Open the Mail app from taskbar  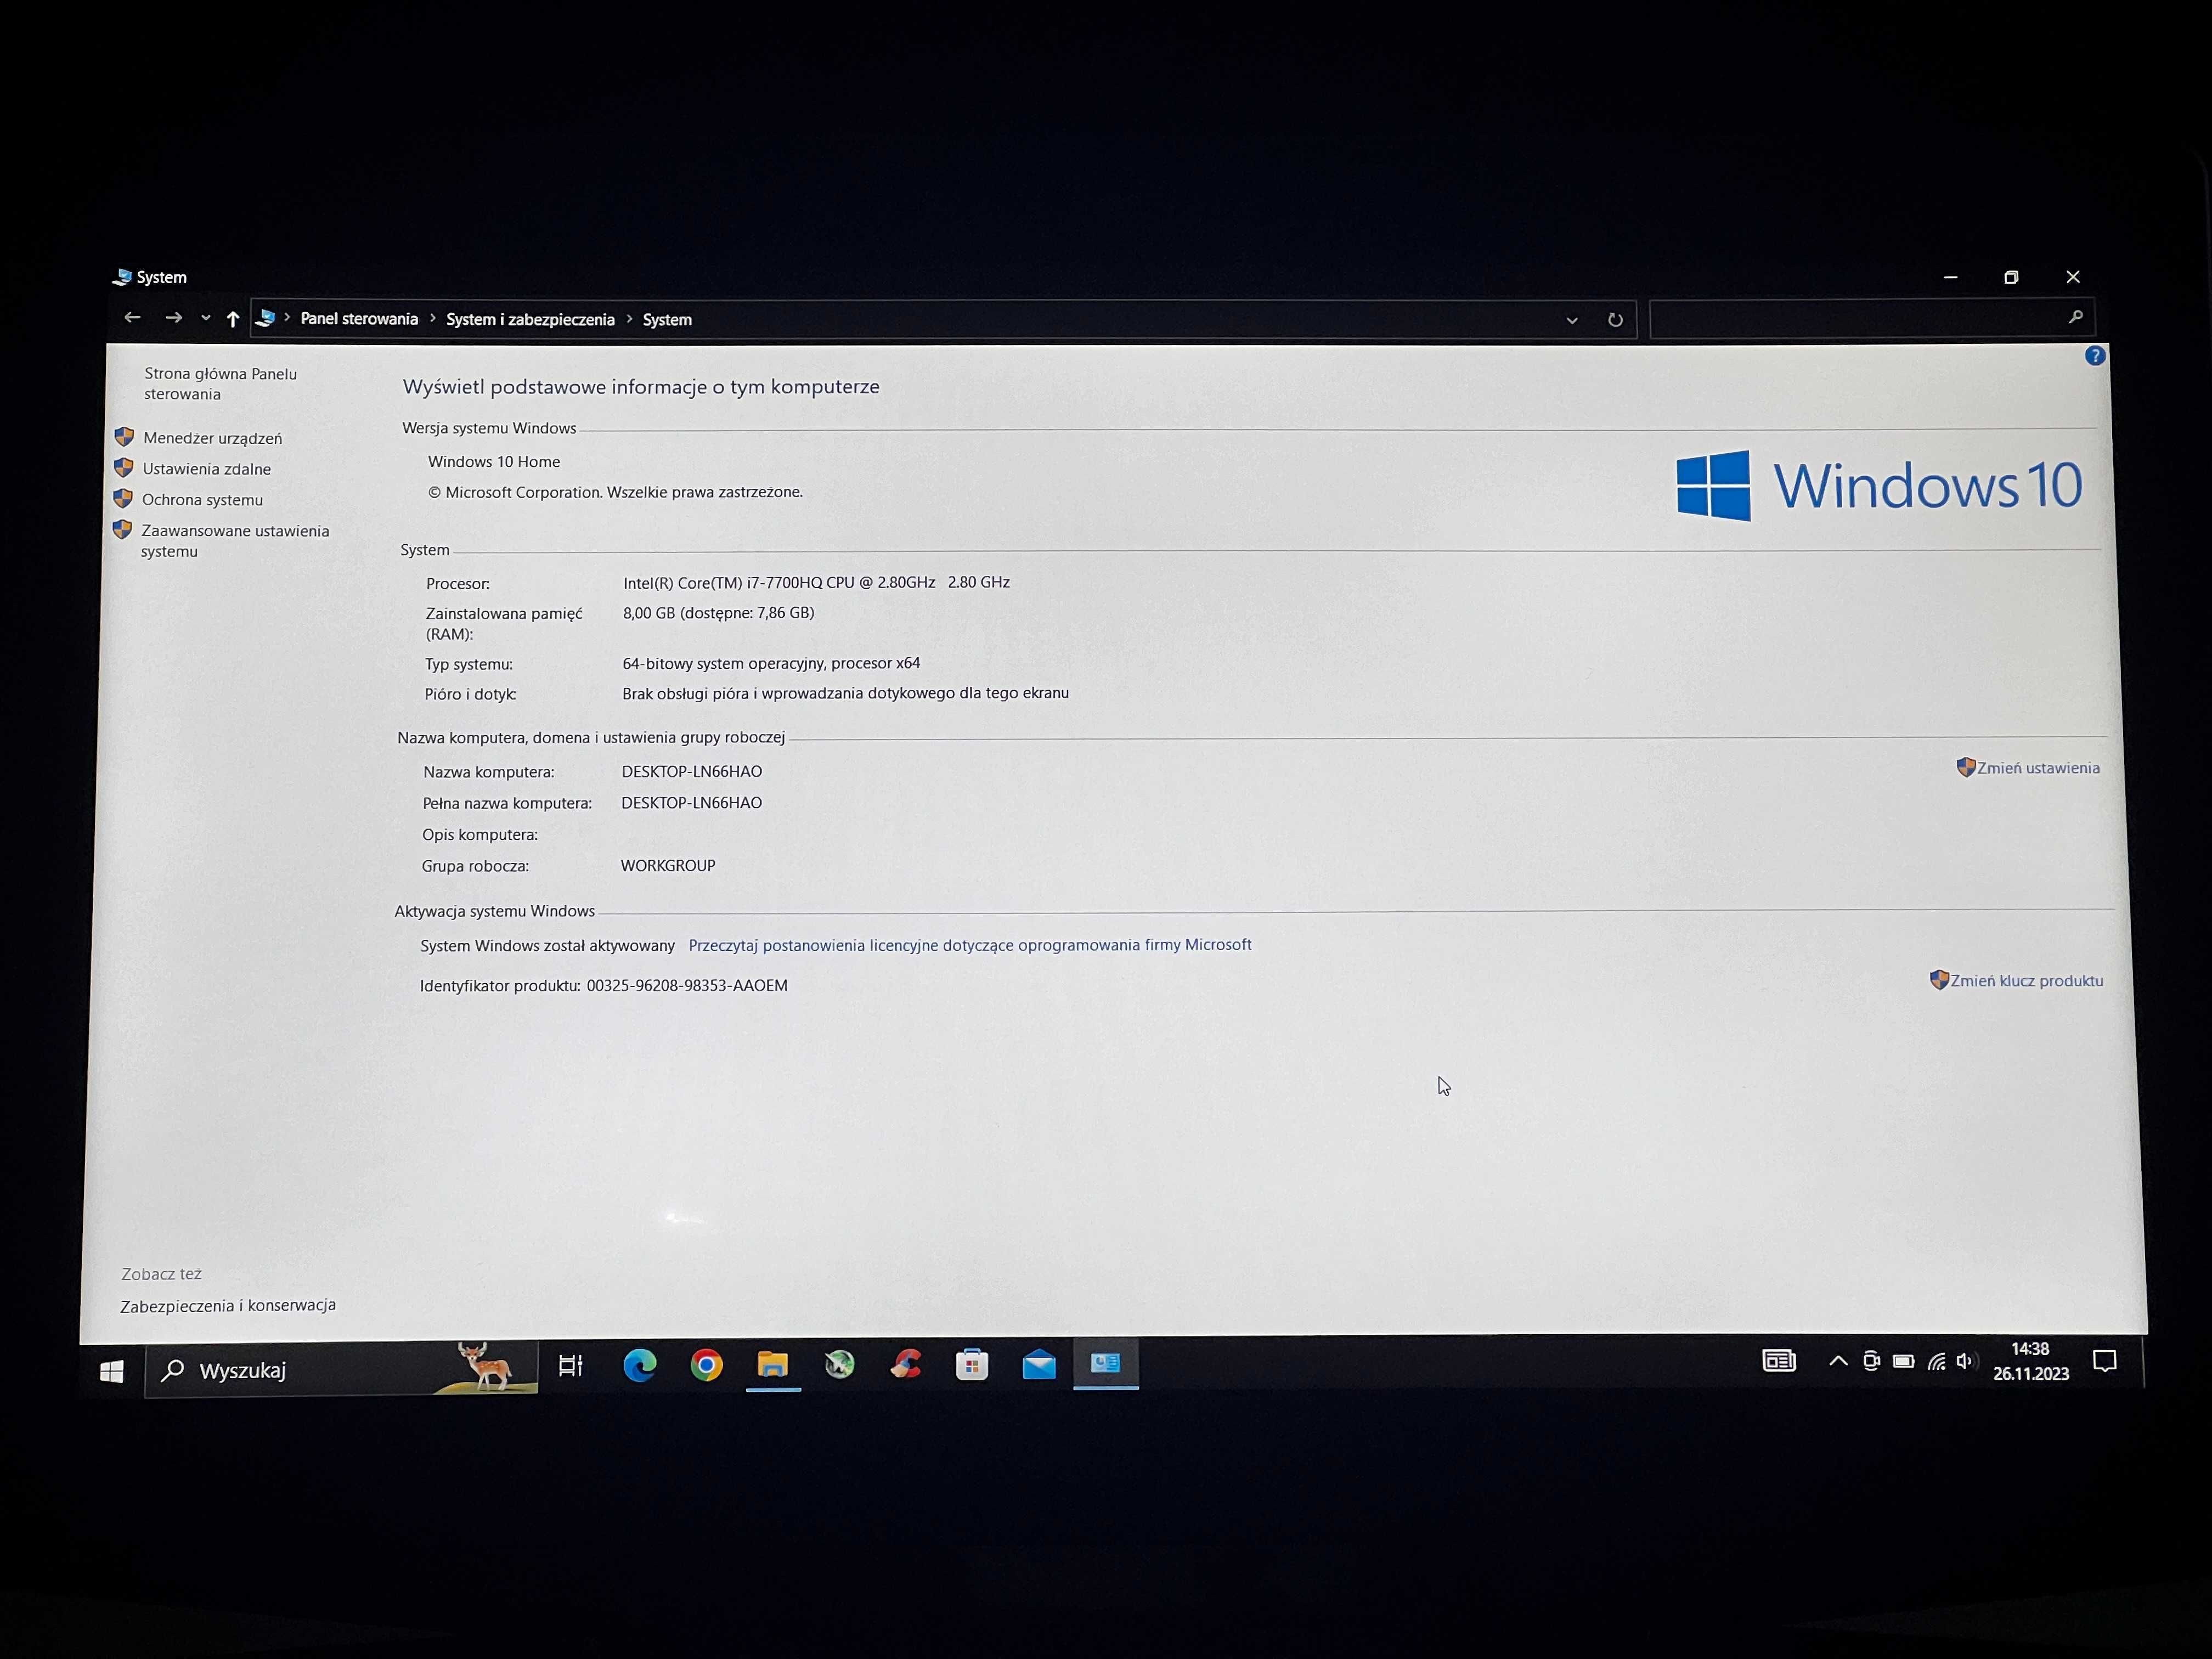point(1039,1364)
